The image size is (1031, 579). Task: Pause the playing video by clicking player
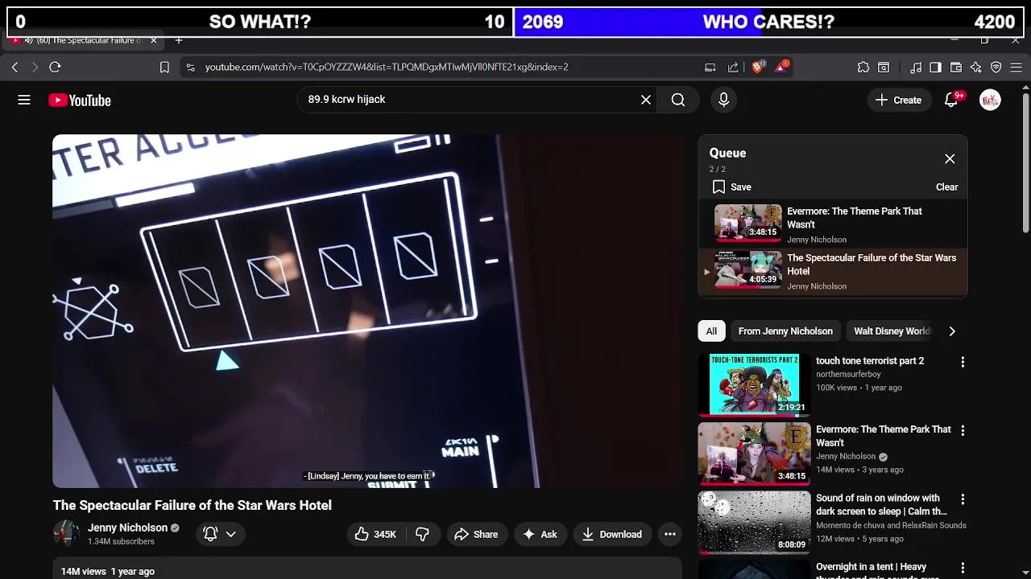[x=367, y=311]
